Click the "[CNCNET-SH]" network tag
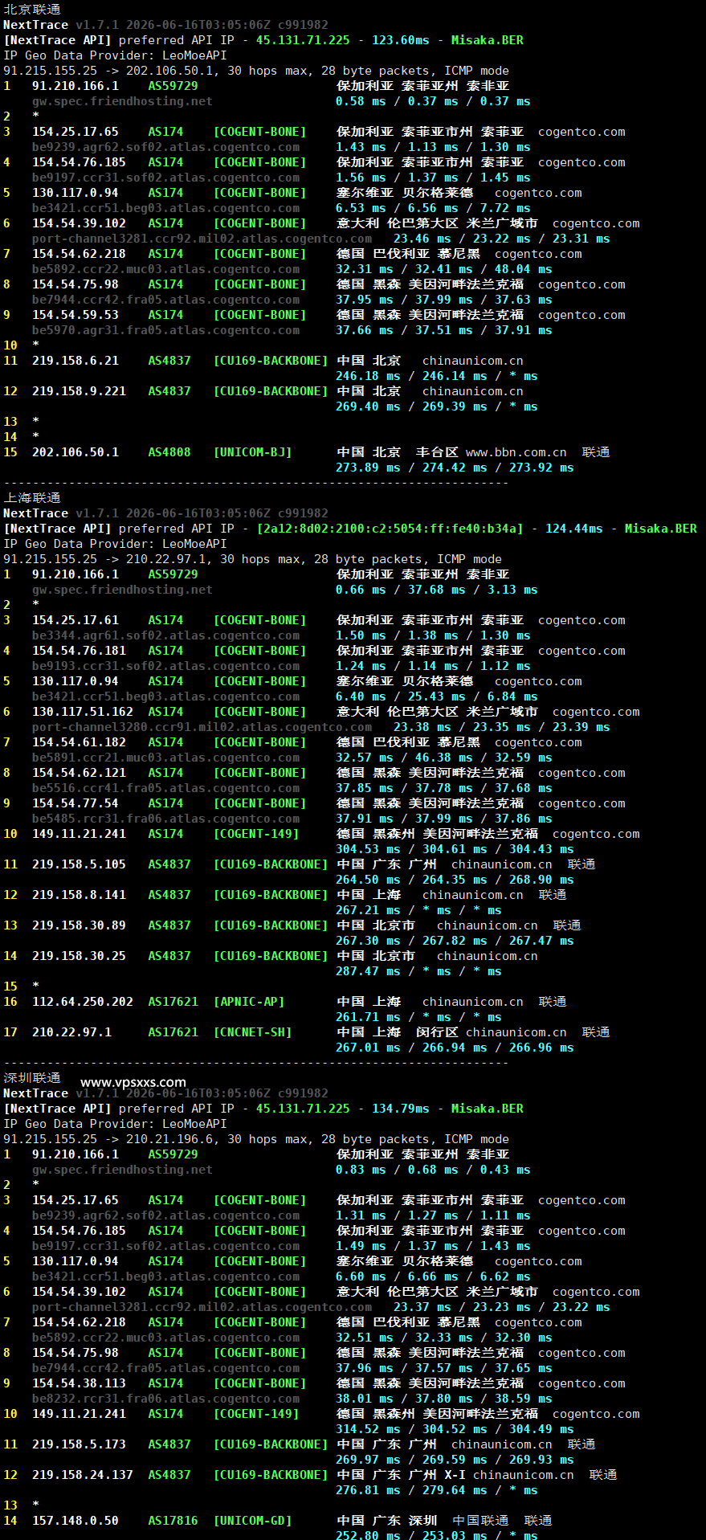The width and height of the screenshot is (706, 1540). click(252, 1032)
